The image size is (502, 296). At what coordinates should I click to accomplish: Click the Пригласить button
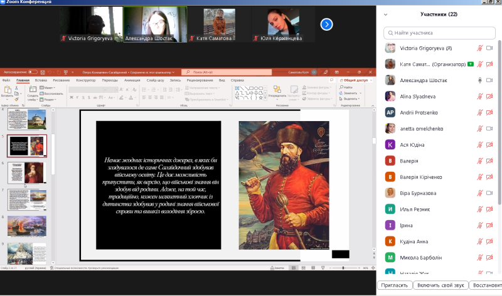tap(395, 285)
